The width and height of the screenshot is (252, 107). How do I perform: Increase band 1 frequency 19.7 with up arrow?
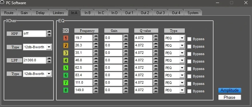point(96,37)
